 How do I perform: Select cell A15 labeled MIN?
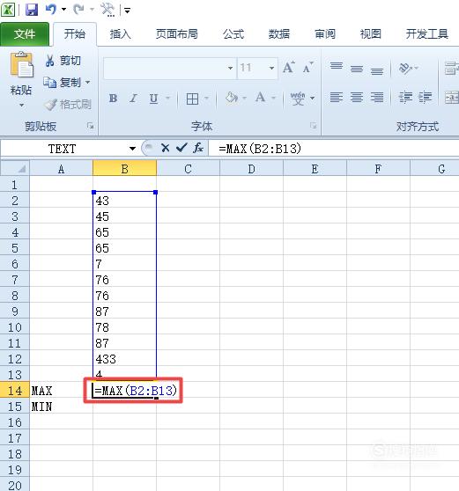(x=61, y=407)
